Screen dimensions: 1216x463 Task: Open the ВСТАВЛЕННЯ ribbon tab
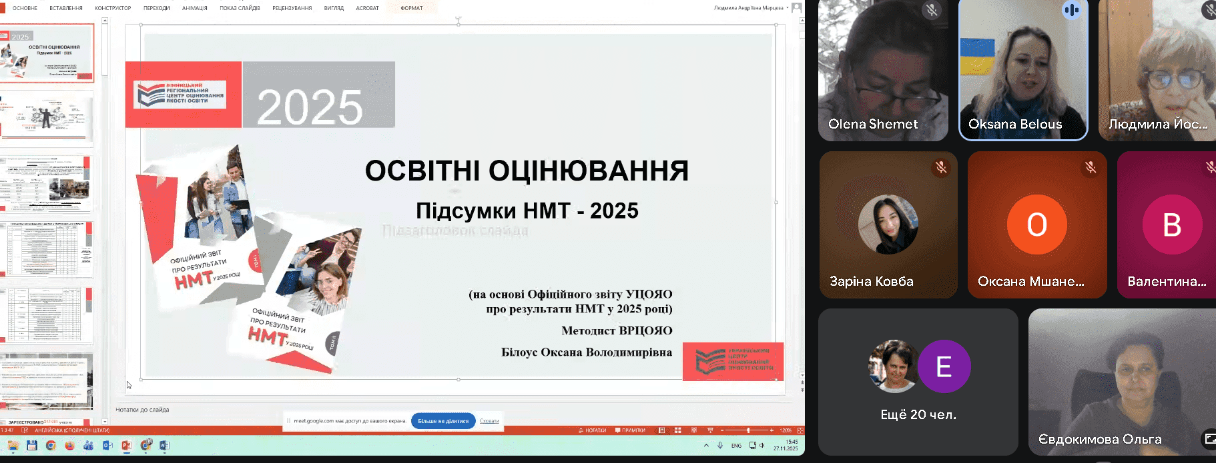pyautogui.click(x=66, y=8)
